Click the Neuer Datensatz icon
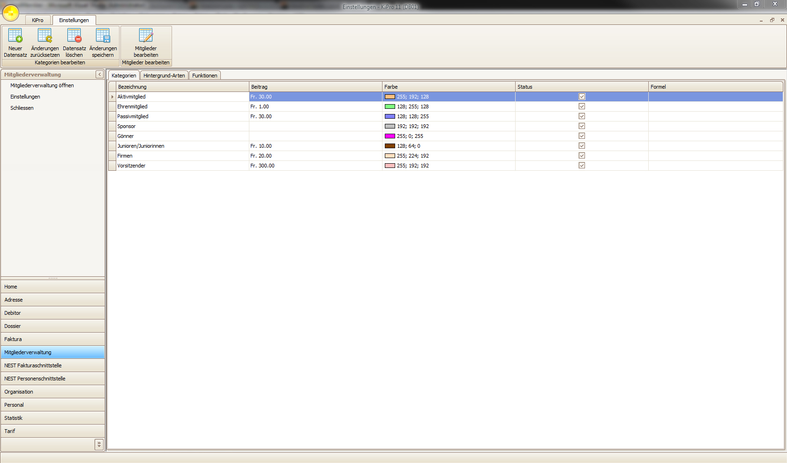787x463 pixels. click(x=15, y=36)
